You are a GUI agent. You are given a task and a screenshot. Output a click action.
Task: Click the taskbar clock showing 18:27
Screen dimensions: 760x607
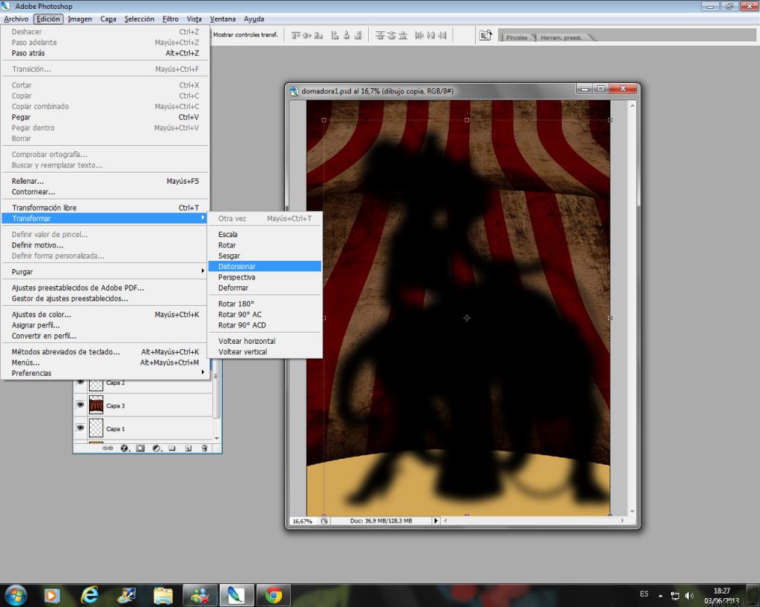[721, 595]
